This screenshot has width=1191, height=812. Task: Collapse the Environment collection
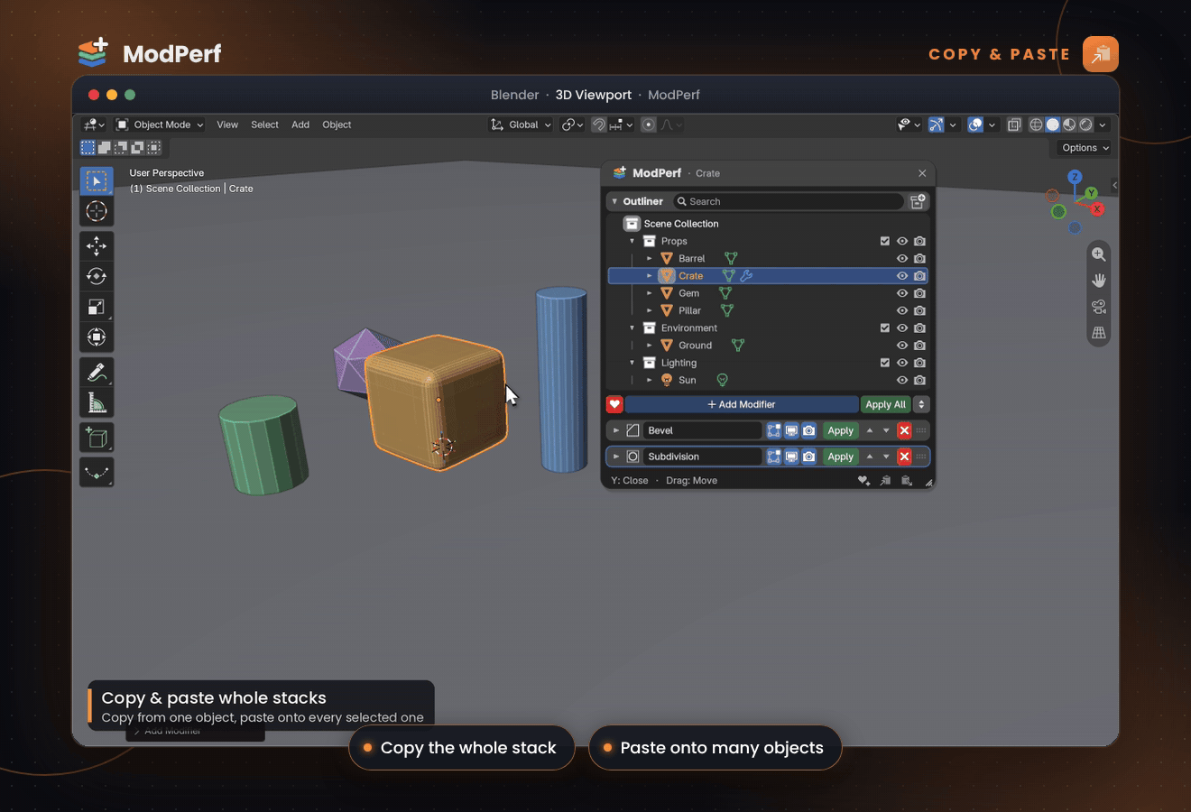(x=632, y=328)
